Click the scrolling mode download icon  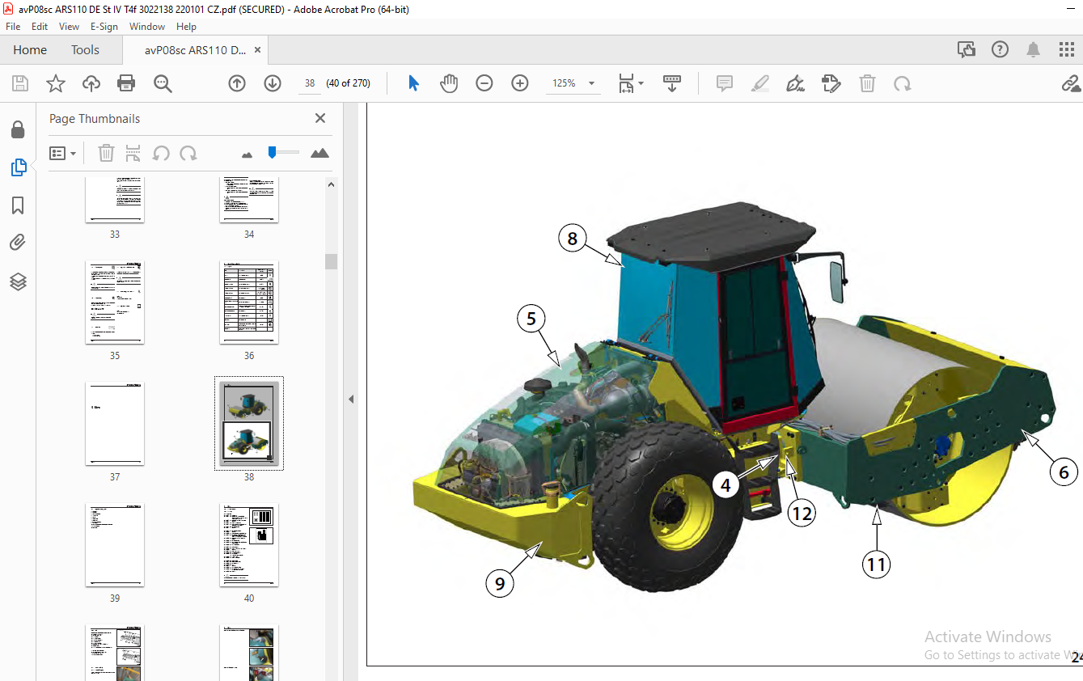672,83
